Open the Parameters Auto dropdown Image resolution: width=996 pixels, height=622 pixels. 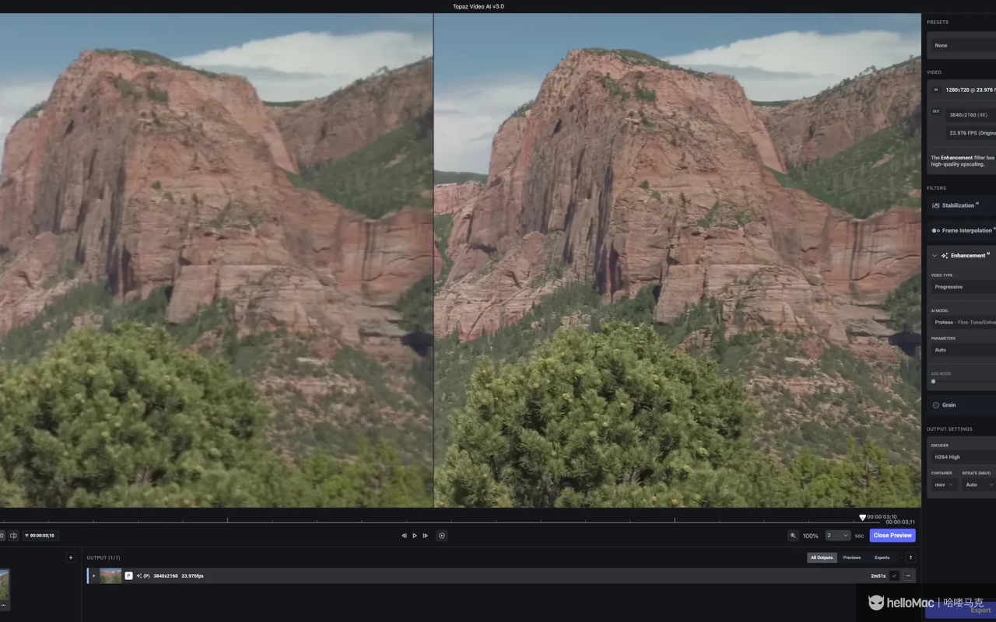point(963,350)
